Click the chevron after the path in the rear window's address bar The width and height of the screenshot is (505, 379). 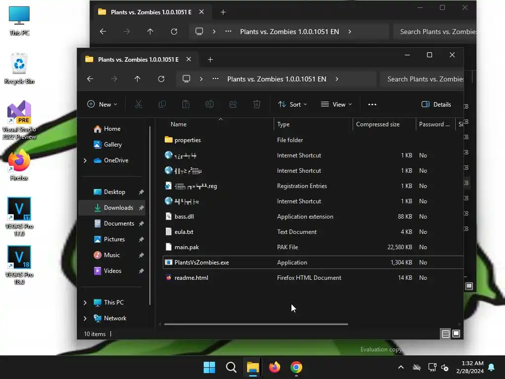coord(350,32)
